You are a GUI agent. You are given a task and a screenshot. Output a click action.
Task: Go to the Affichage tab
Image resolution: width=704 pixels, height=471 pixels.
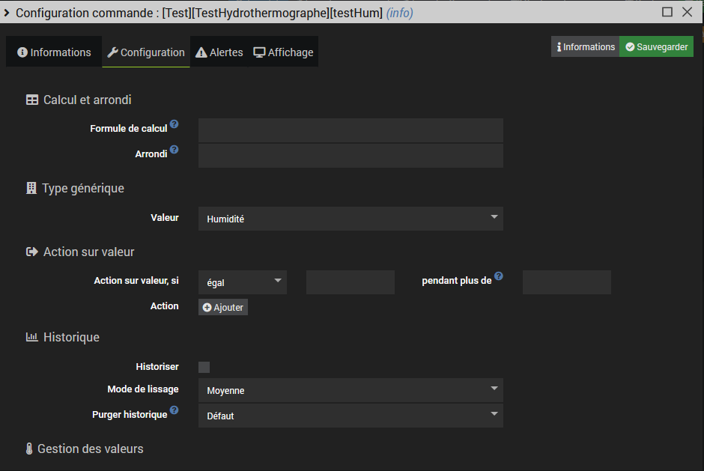coord(283,52)
